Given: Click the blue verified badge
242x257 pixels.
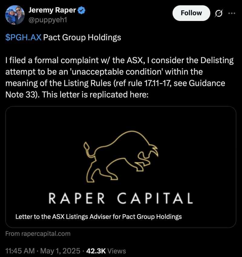Looking at the screenshot, I should 82,10.
